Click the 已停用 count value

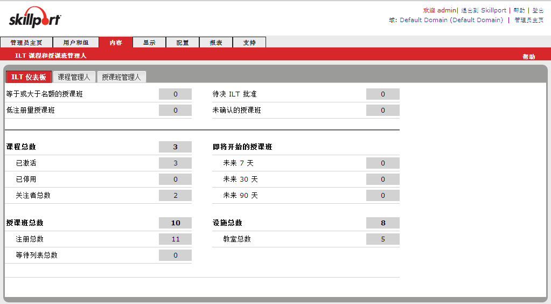(x=176, y=179)
